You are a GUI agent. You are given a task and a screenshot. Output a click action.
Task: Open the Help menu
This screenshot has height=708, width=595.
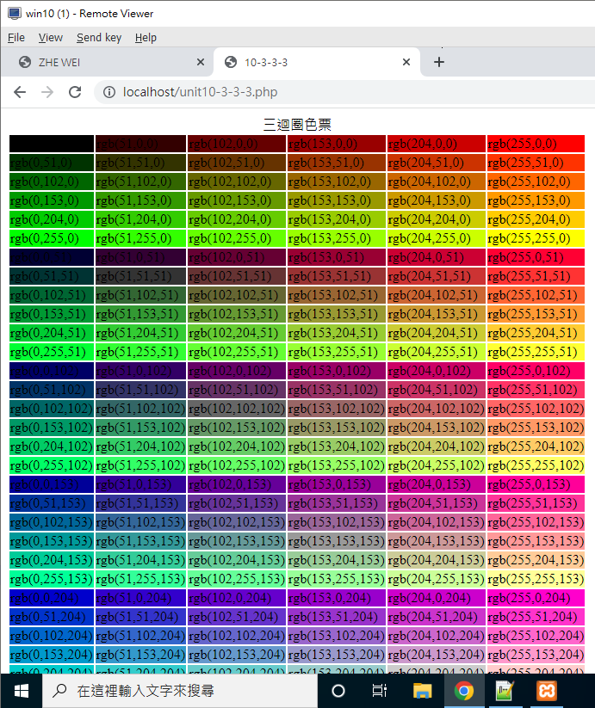click(x=146, y=37)
